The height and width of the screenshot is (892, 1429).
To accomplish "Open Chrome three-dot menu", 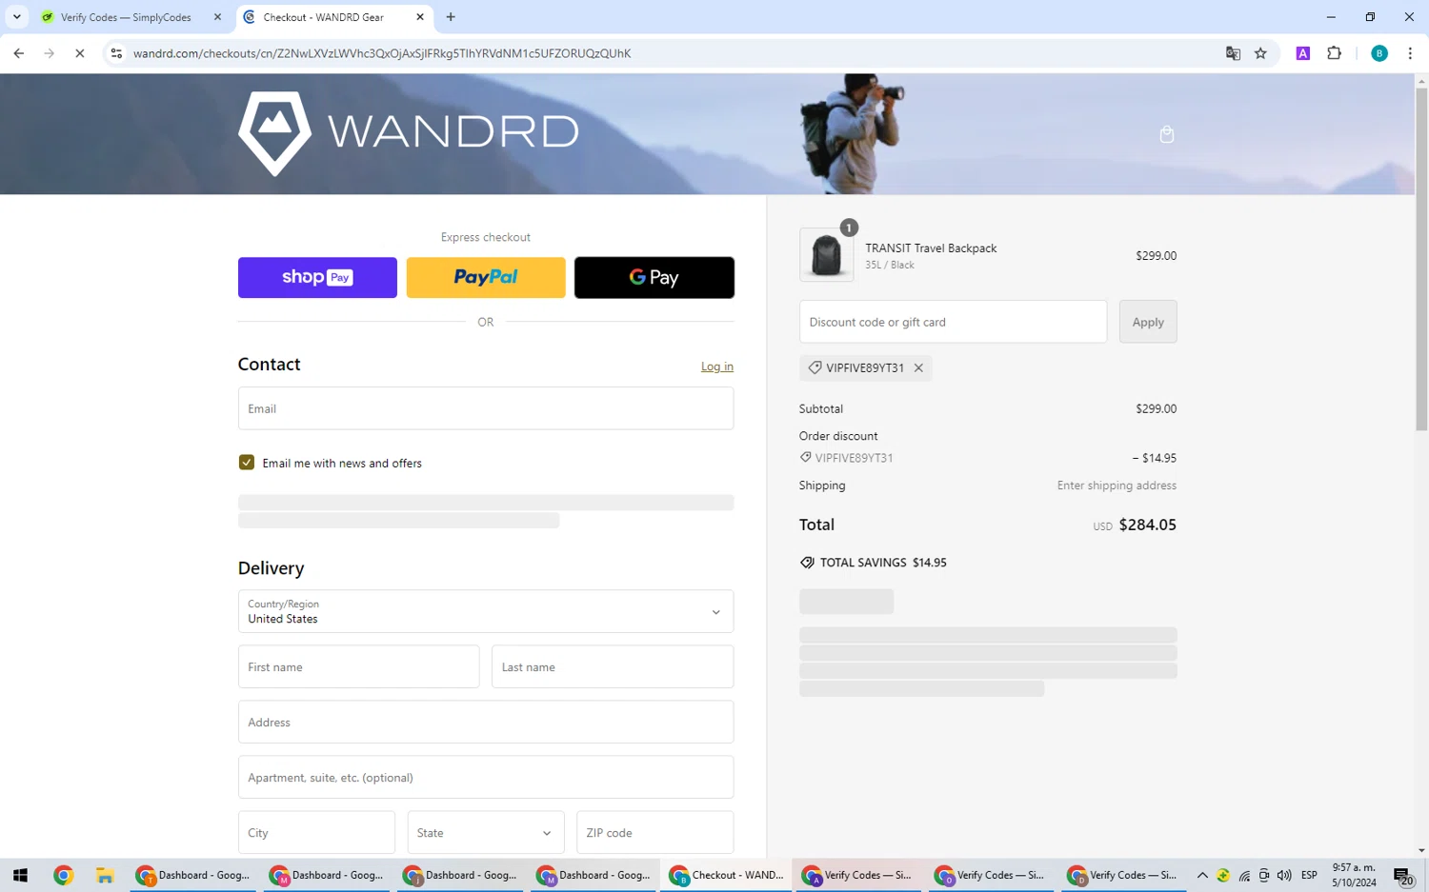I will coord(1410,53).
